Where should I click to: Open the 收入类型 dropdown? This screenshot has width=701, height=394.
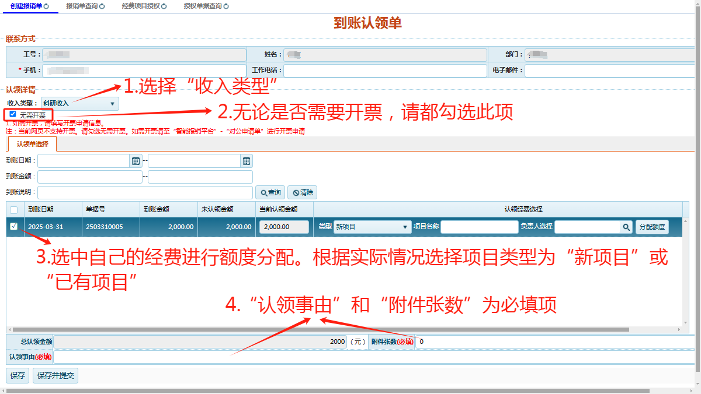click(79, 104)
